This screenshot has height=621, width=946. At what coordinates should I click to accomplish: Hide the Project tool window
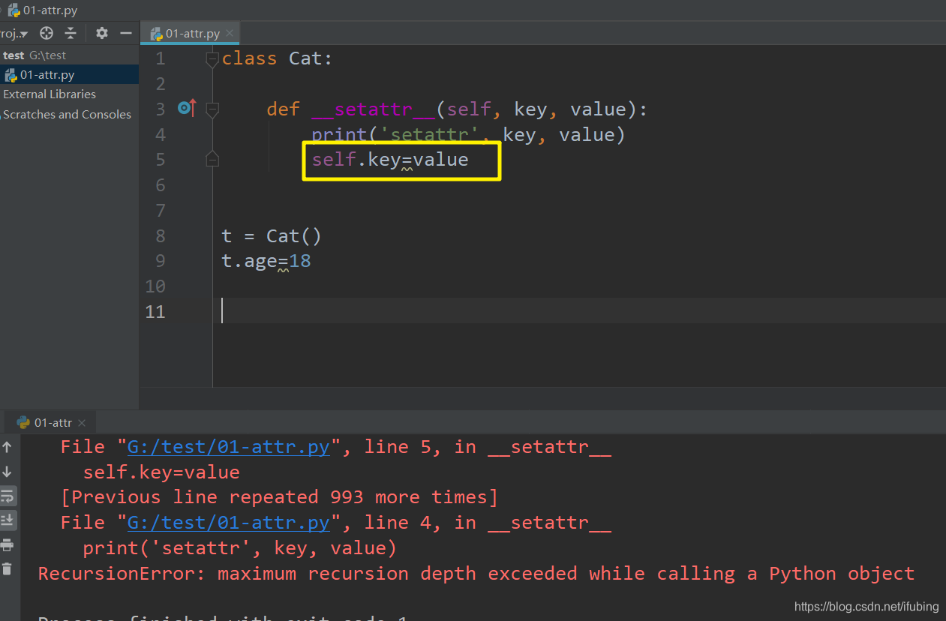click(x=126, y=33)
